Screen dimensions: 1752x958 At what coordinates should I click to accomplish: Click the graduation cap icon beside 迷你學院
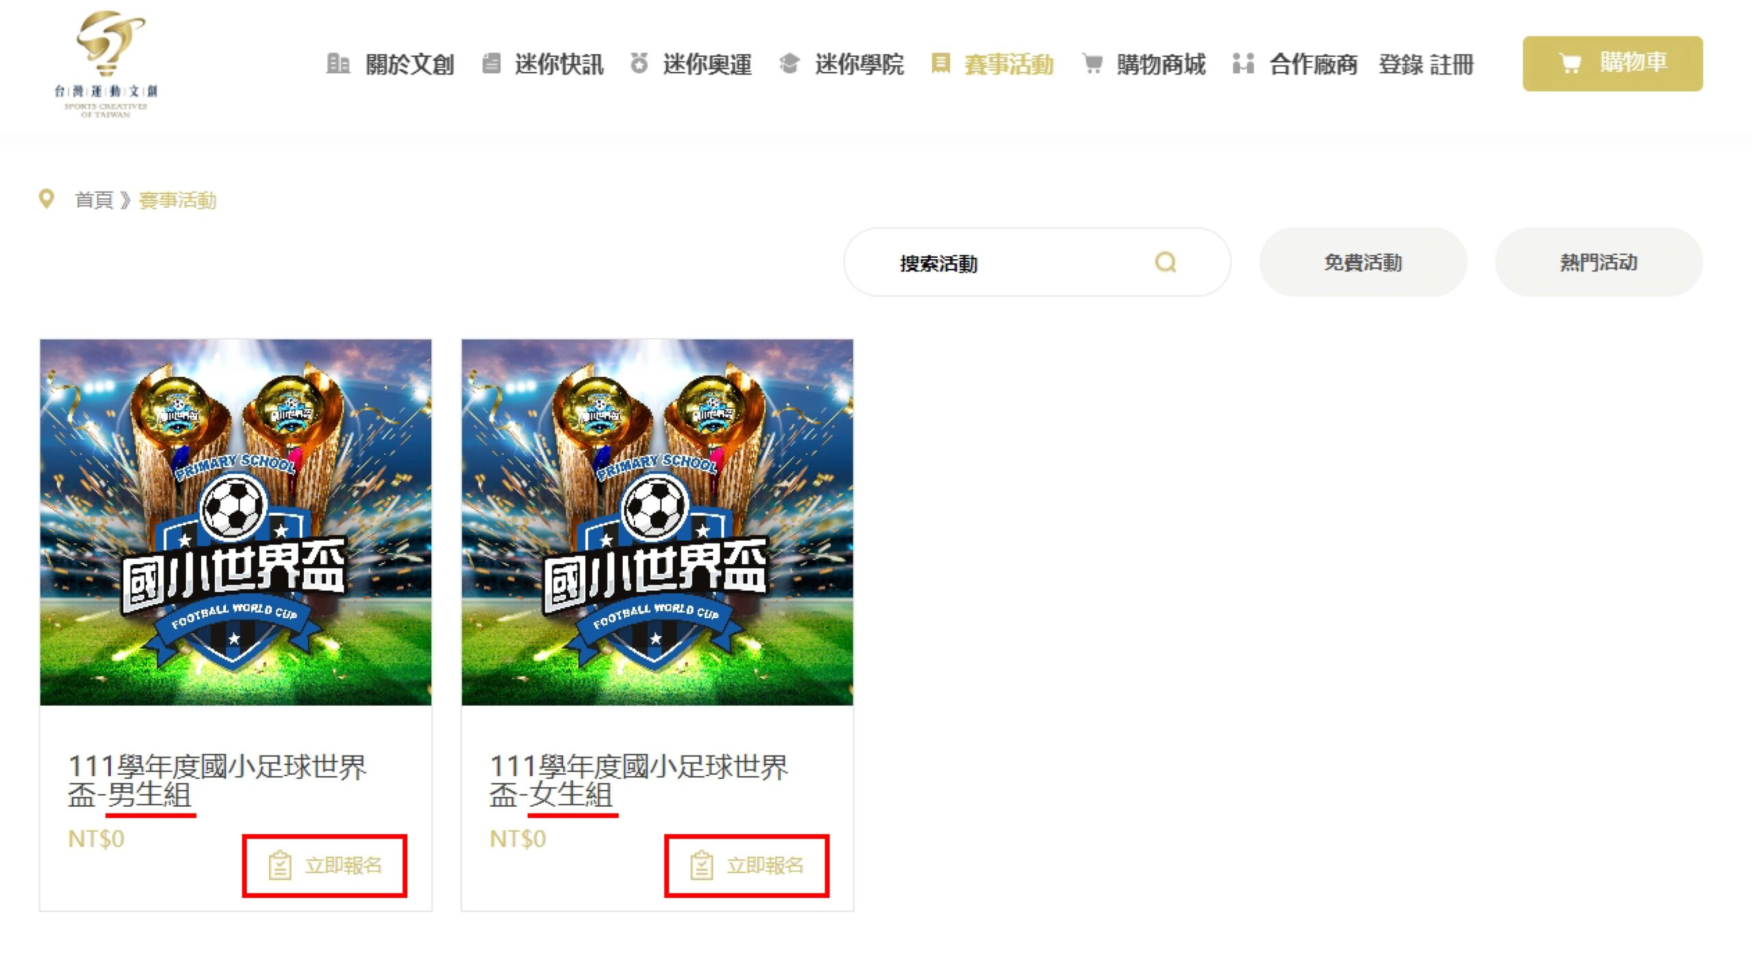click(x=789, y=64)
